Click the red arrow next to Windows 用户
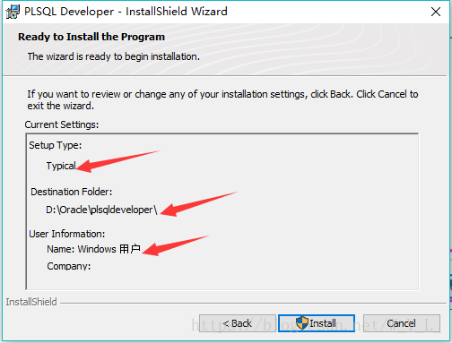Screen dimensions: 452x343 pyautogui.click(x=176, y=245)
